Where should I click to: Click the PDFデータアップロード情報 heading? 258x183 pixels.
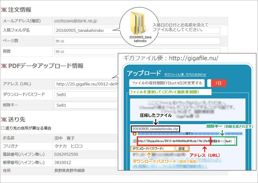tap(46, 66)
